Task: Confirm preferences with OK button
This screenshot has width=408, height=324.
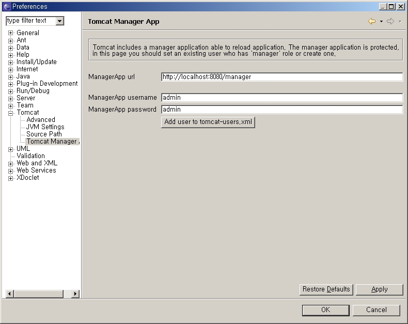Action: coord(325,310)
